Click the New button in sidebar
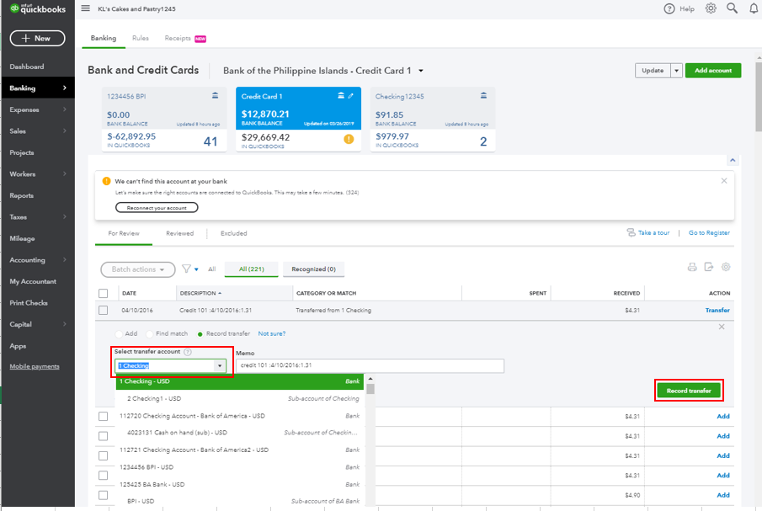This screenshot has width=762, height=511. pos(37,39)
